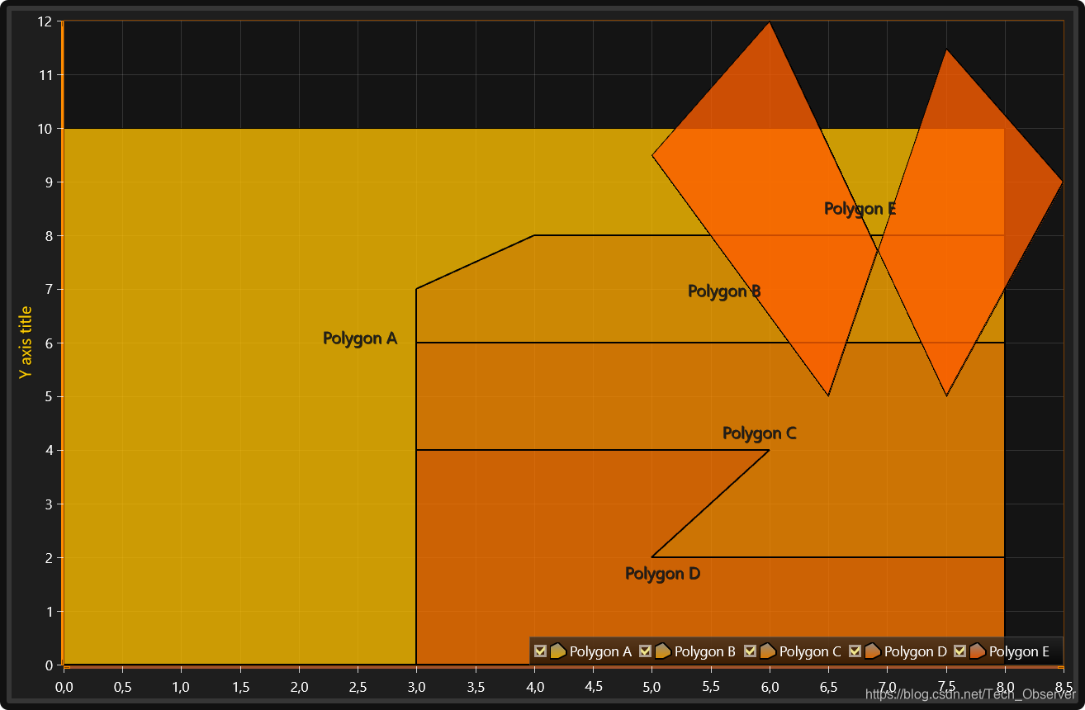Click the Polygon C legend shape icon
Image resolution: width=1085 pixels, height=710 pixels.
[x=767, y=651]
